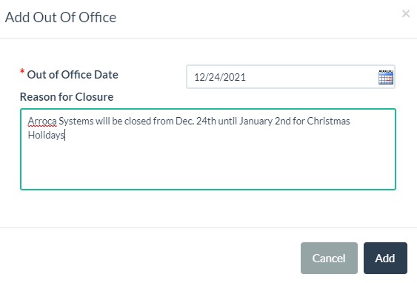The image size is (417, 283).
Task: Click inside the Reason for Closure textarea
Action: tap(208, 149)
